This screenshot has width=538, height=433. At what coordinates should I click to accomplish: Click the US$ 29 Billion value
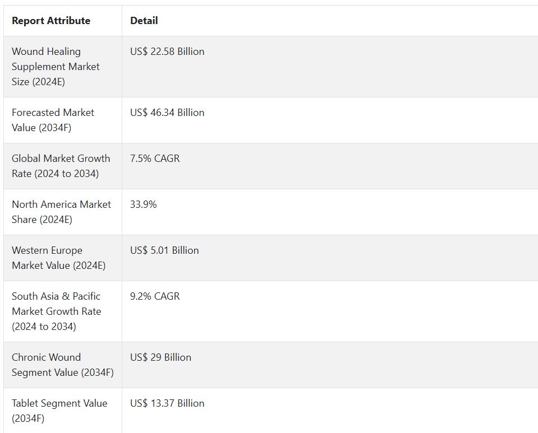click(160, 357)
